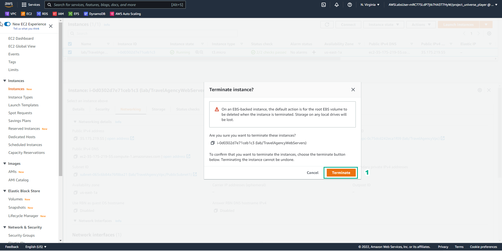The image size is (502, 251).
Task: Open the EFS shortcut in favorites bar
Action: 74,14
